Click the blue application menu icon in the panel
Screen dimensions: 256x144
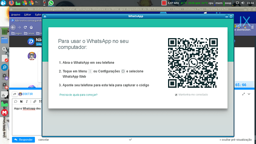pos(3,3)
